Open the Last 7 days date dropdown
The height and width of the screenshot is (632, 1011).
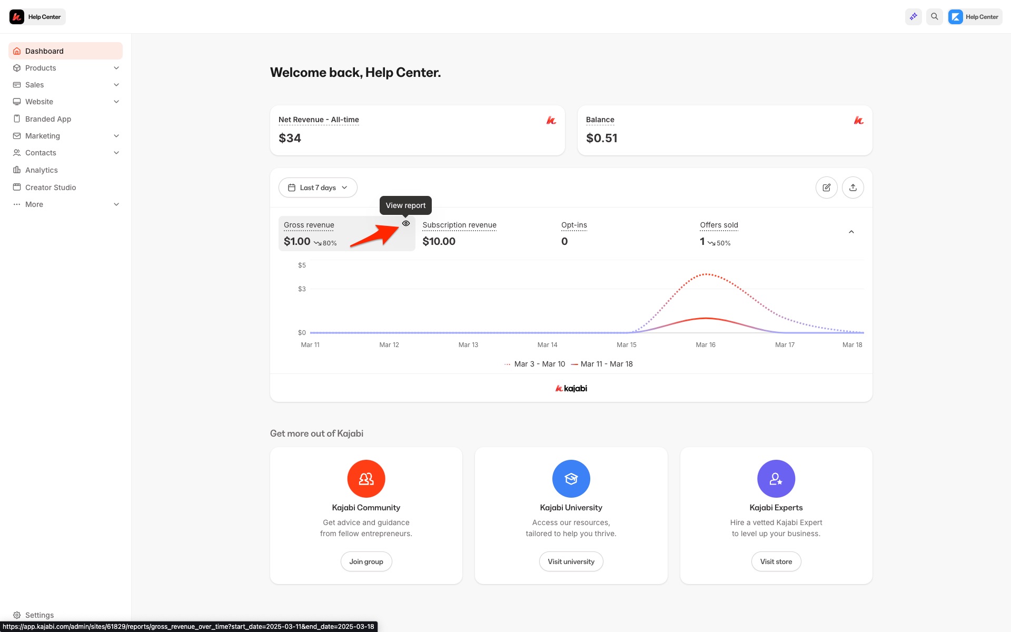[x=318, y=187]
